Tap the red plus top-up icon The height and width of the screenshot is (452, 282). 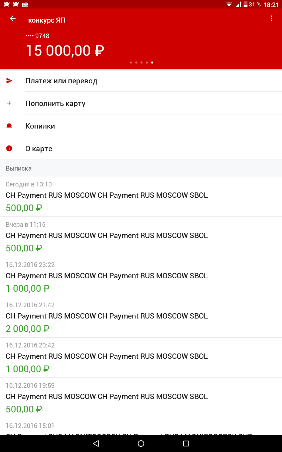click(9, 103)
